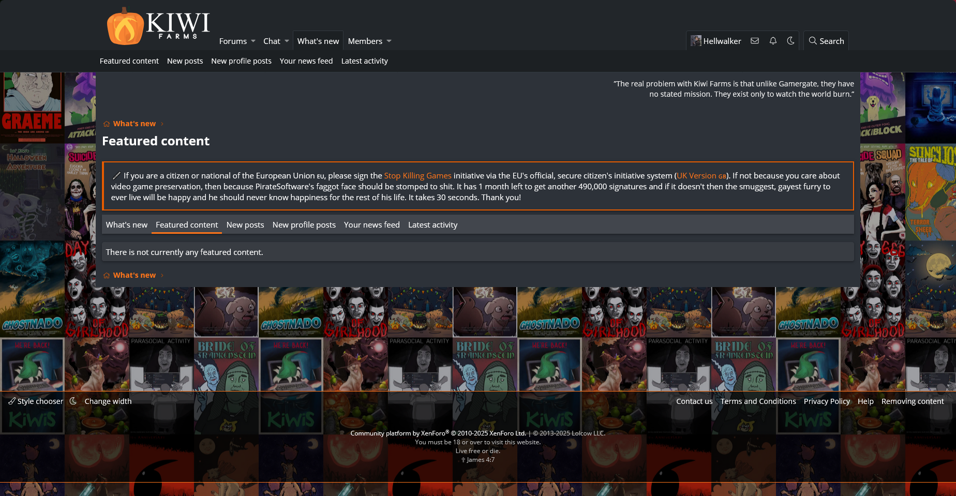Expand the Members dropdown arrow
The image size is (956, 496).
(389, 41)
